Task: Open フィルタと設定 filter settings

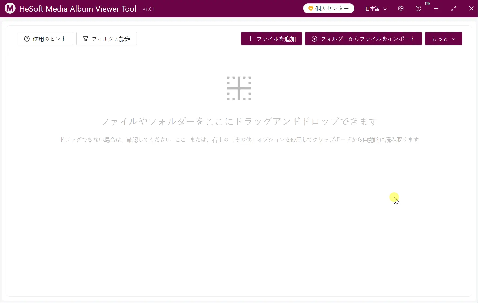Action: click(x=107, y=39)
